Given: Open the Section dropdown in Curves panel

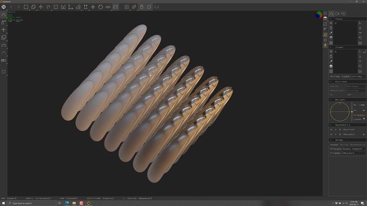Looking at the screenshot, I should pos(356,90).
